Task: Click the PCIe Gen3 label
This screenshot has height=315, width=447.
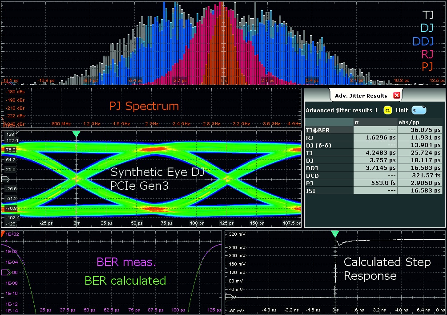Action: (139, 186)
